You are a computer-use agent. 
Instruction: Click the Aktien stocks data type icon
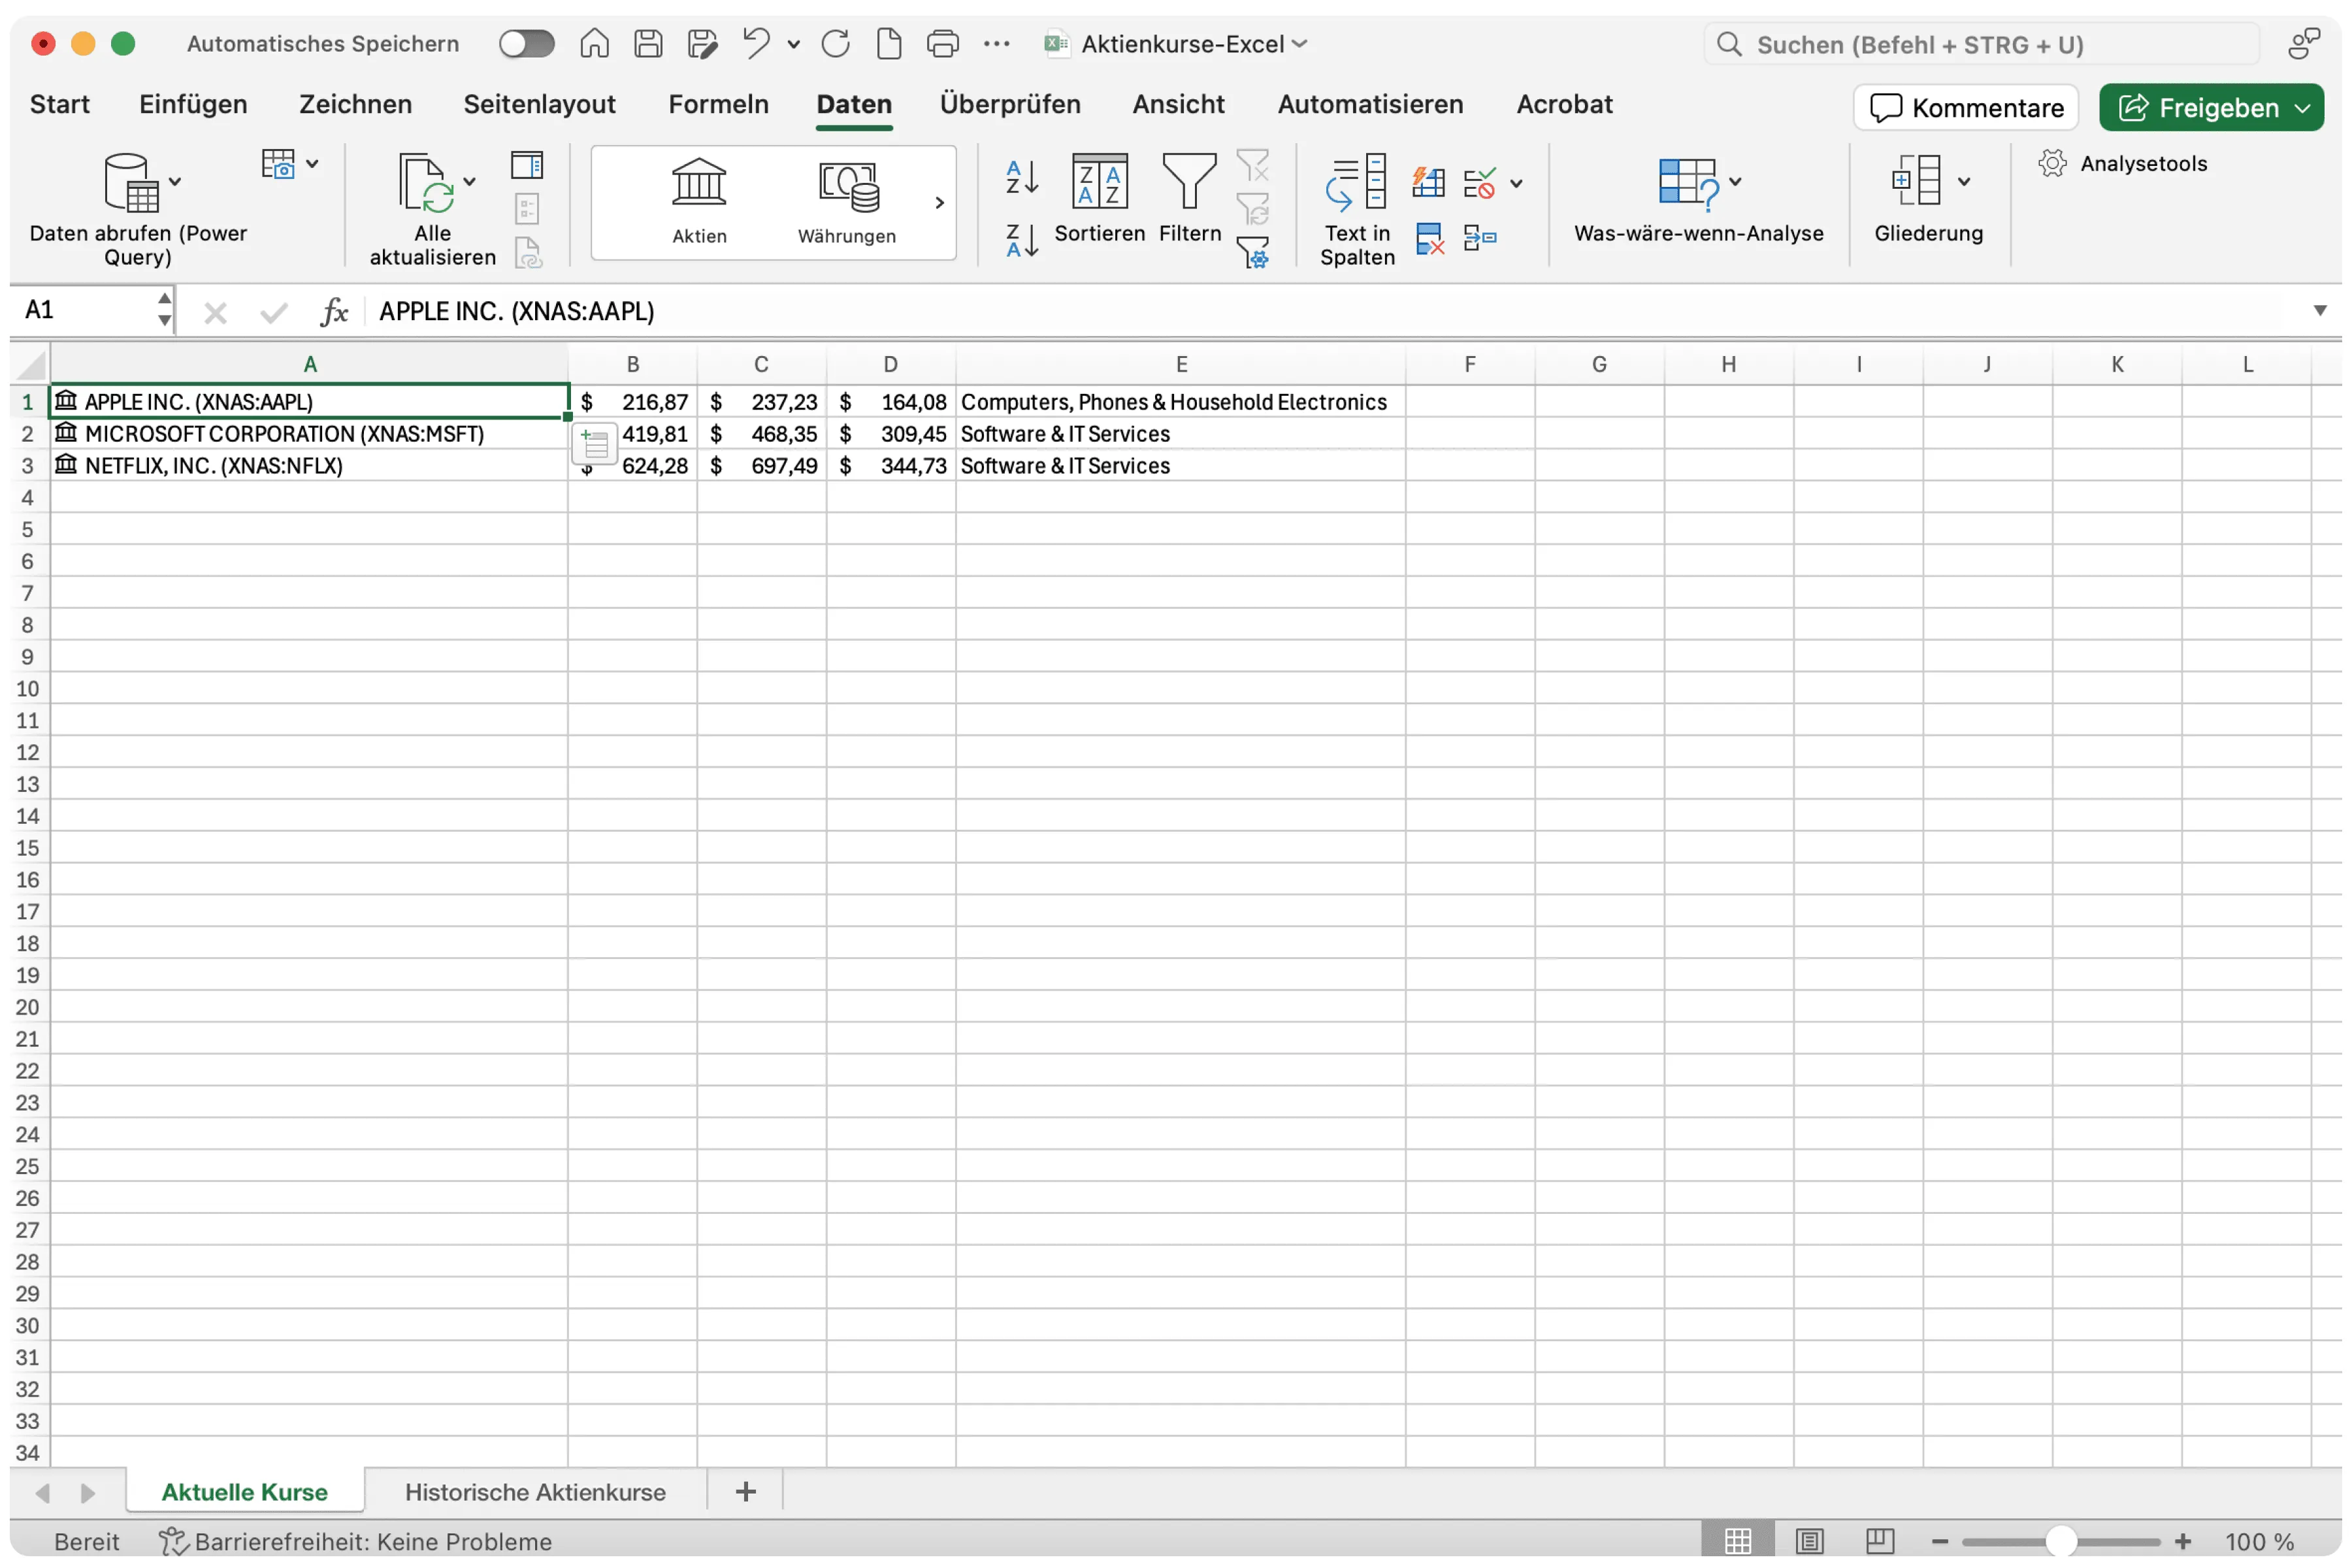[x=698, y=184]
